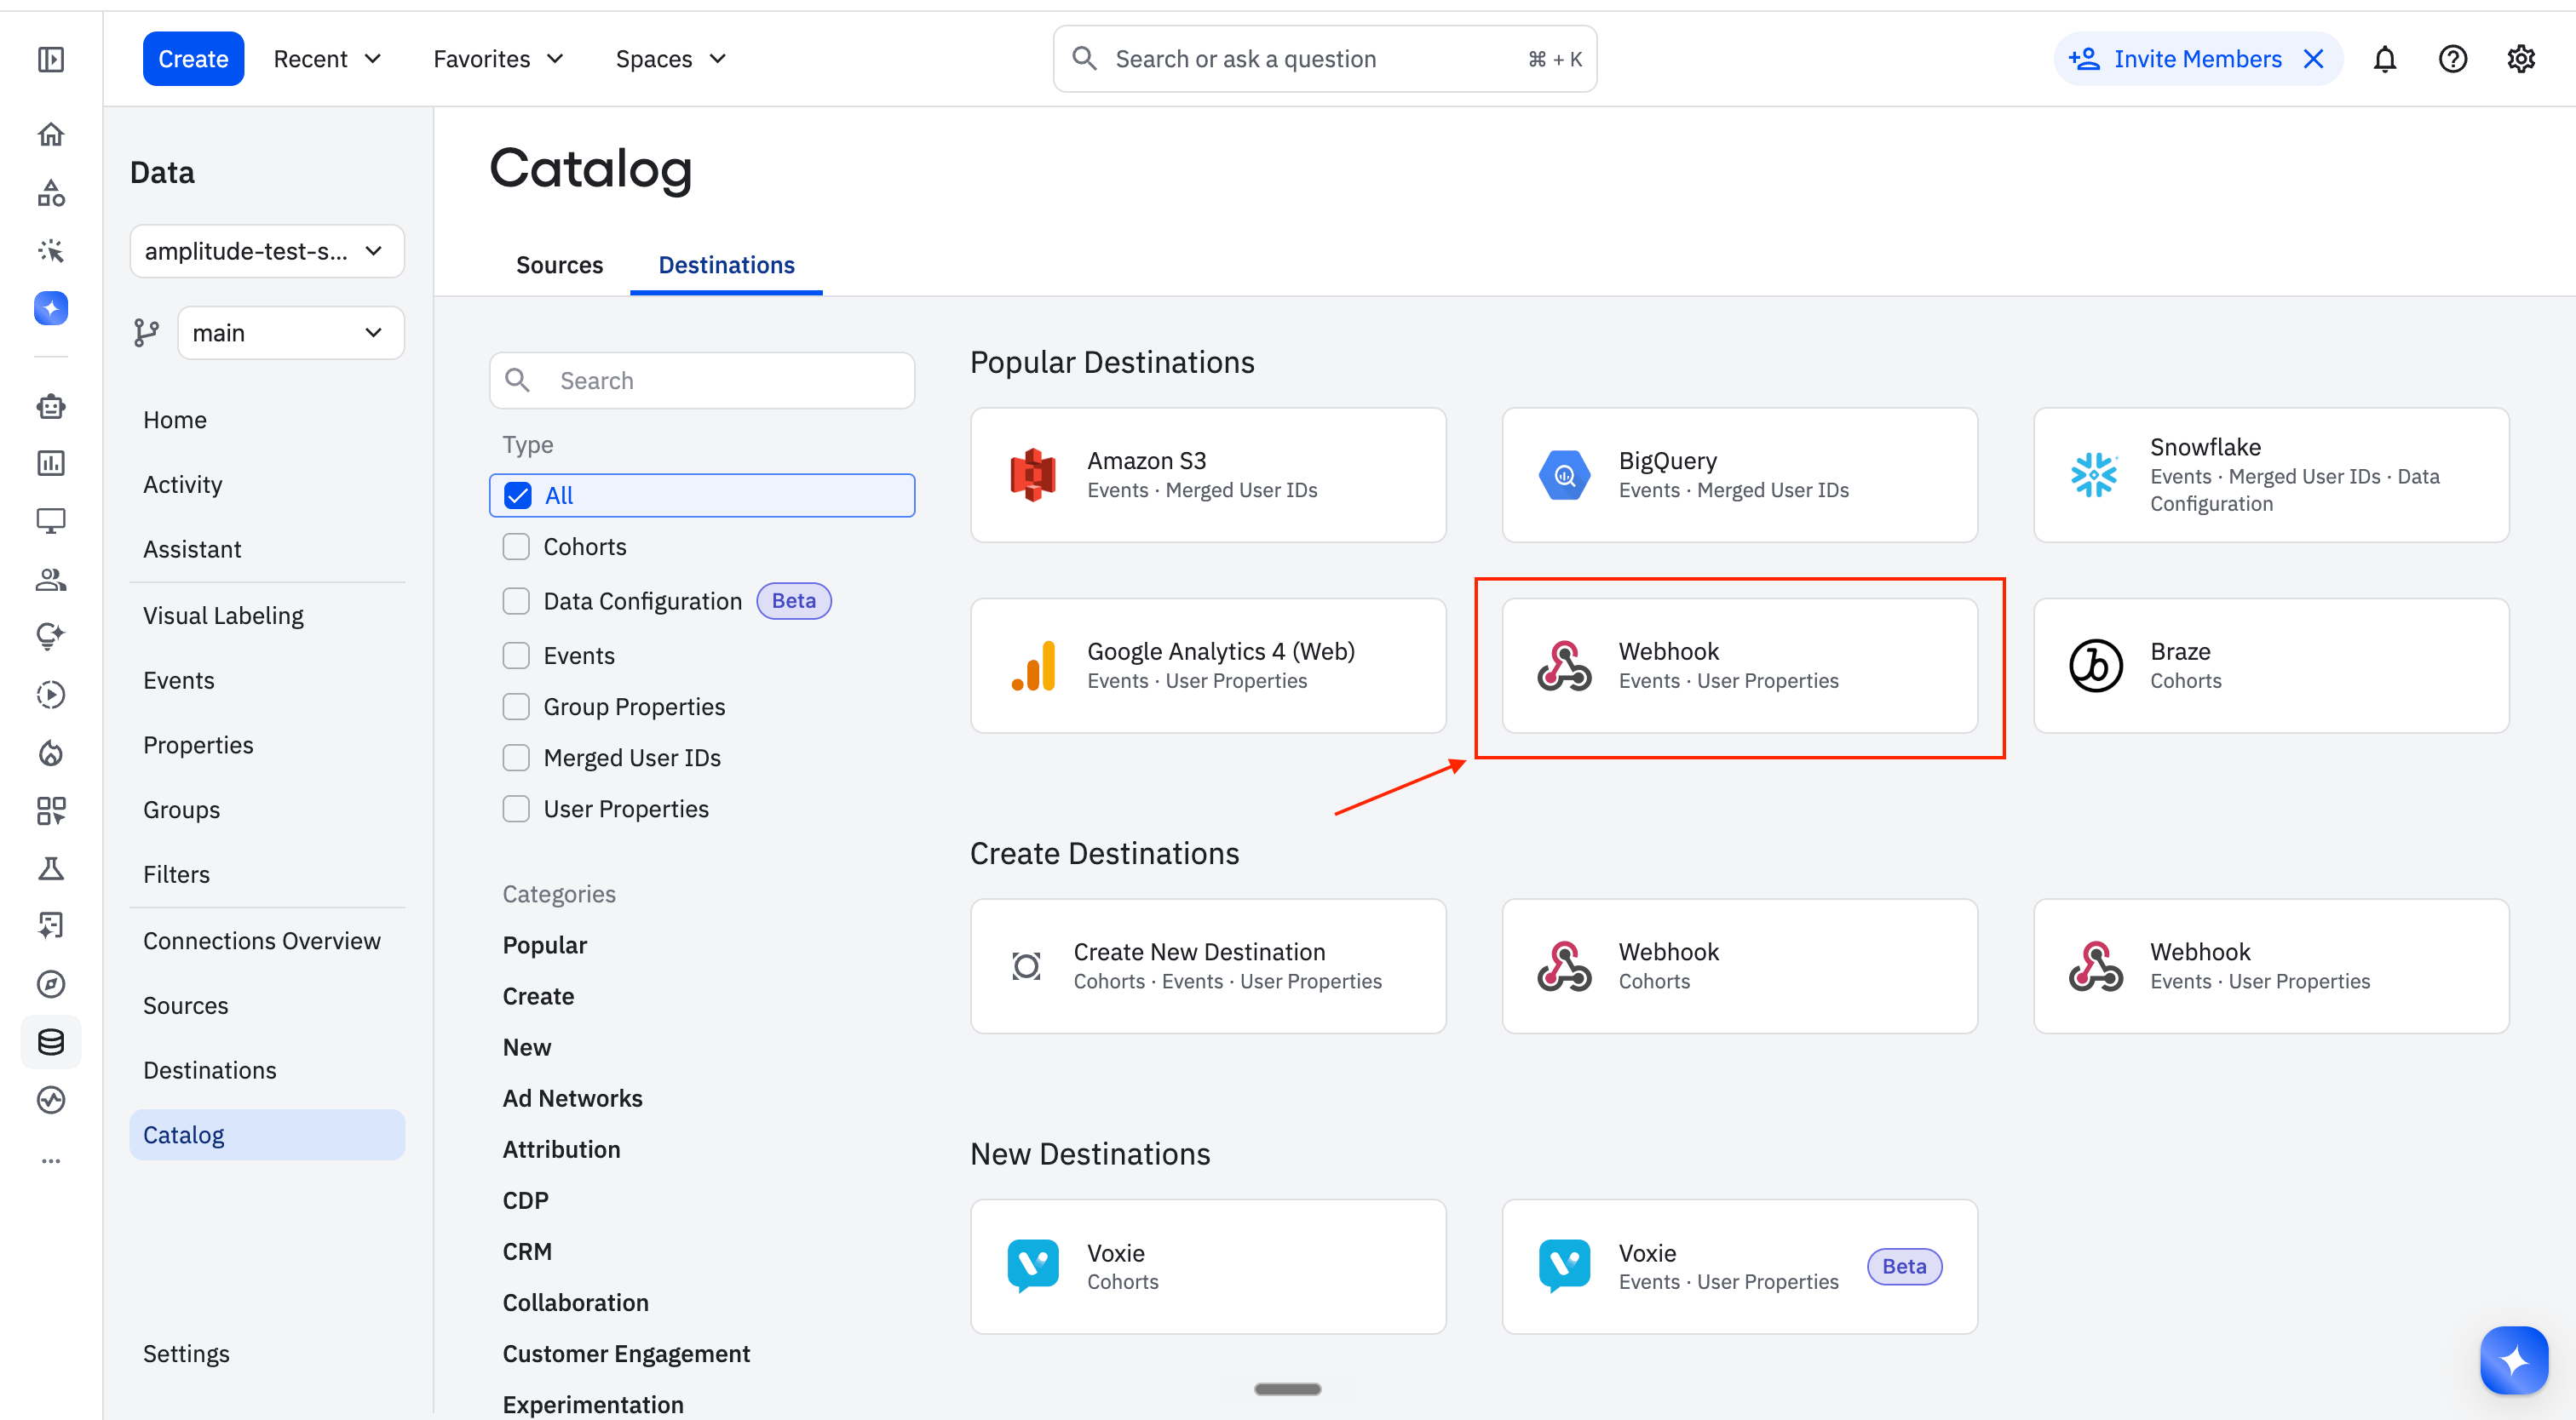Filter by CRM category
Image resolution: width=2576 pixels, height=1420 pixels.
[x=527, y=1251]
